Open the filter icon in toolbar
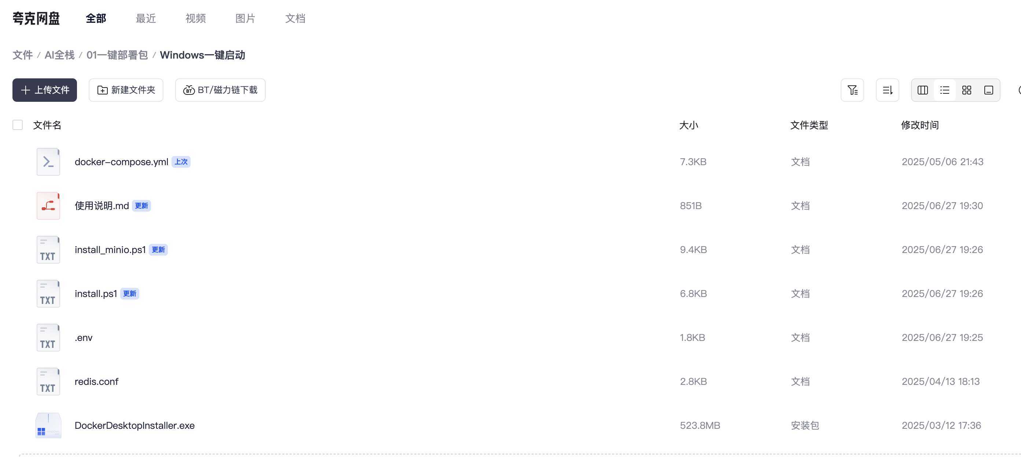The width and height of the screenshot is (1021, 457). click(x=852, y=90)
